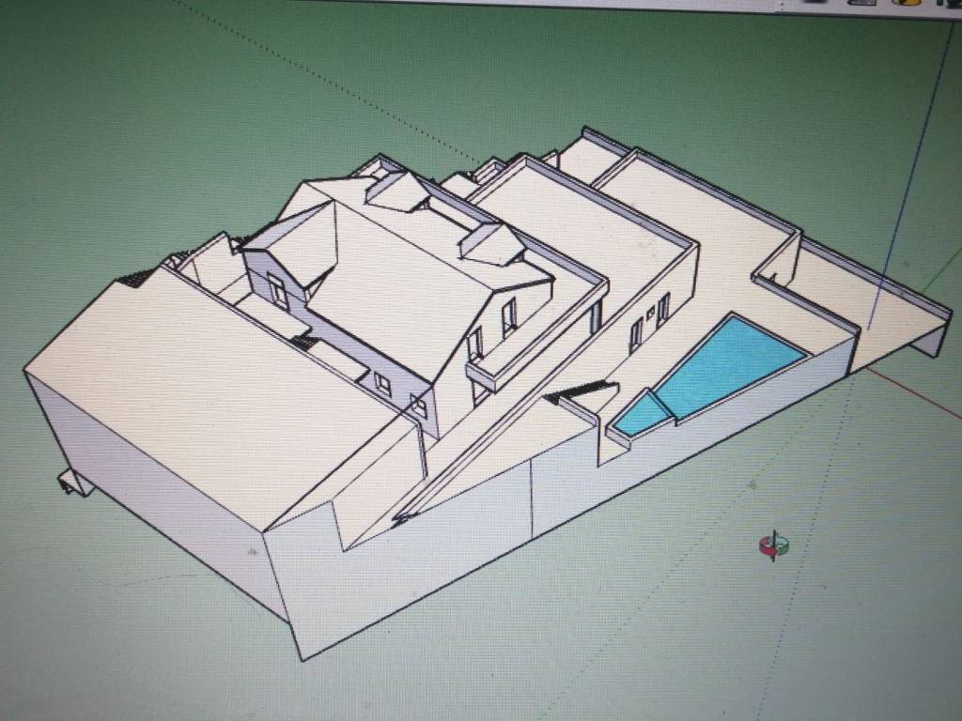Click the pair of windows facing the pool
Viewport: 962px width, 721px height.
pos(649,319)
